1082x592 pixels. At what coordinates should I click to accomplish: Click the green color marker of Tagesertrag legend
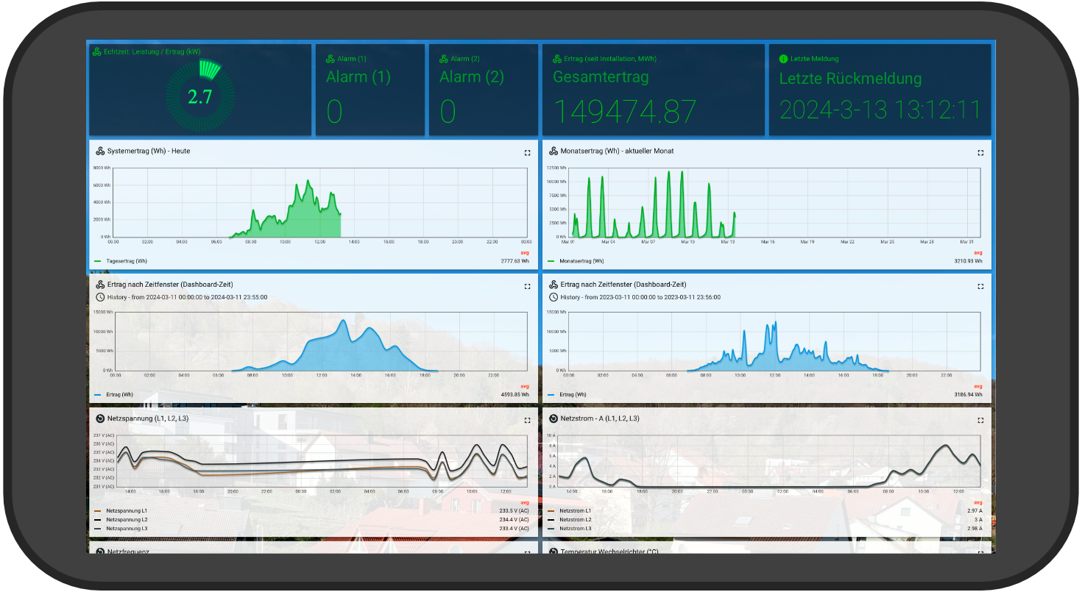tap(98, 261)
